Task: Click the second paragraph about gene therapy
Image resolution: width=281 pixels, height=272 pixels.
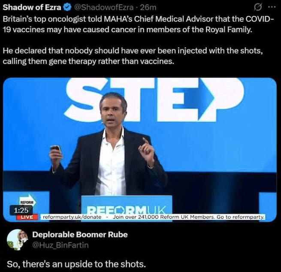Action: tap(133, 56)
